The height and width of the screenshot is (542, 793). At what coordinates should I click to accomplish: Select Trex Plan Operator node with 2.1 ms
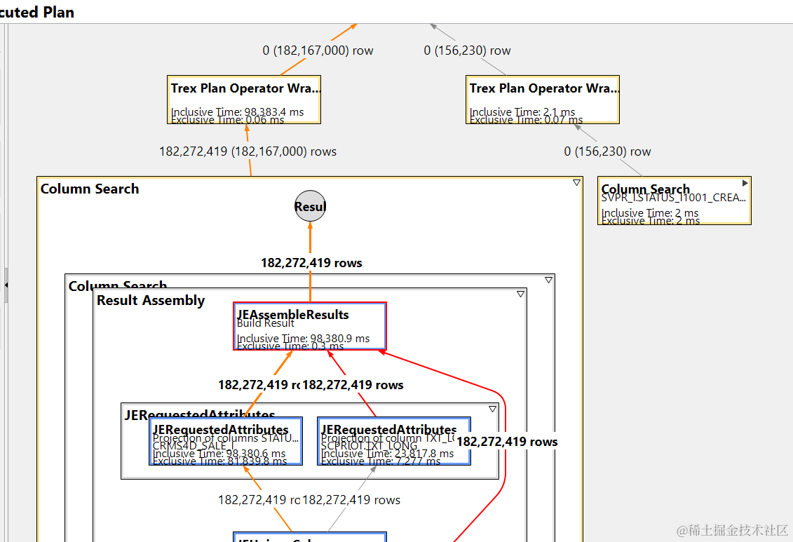542,100
